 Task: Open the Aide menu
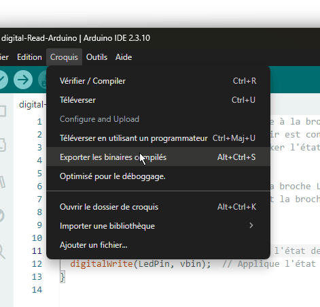pos(124,57)
